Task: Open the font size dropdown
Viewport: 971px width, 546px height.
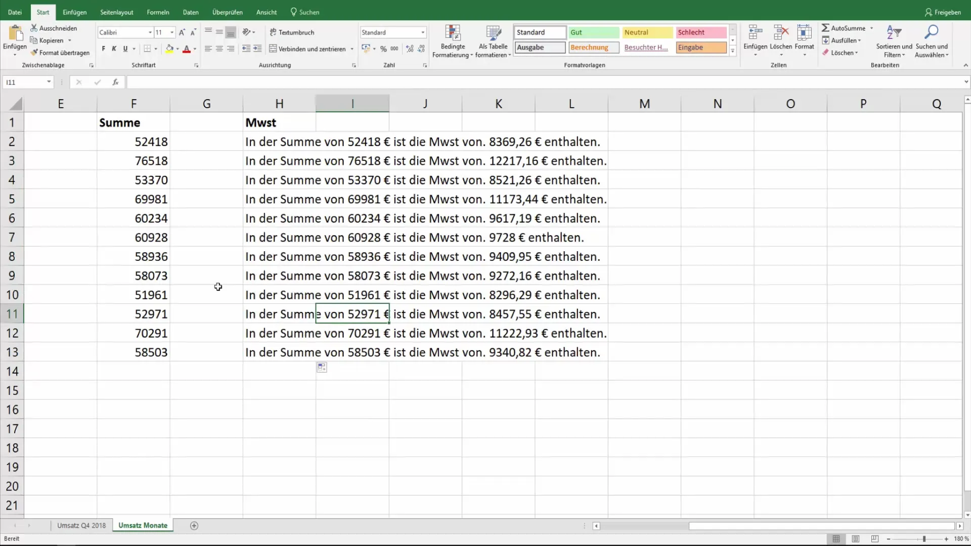Action: (x=172, y=32)
